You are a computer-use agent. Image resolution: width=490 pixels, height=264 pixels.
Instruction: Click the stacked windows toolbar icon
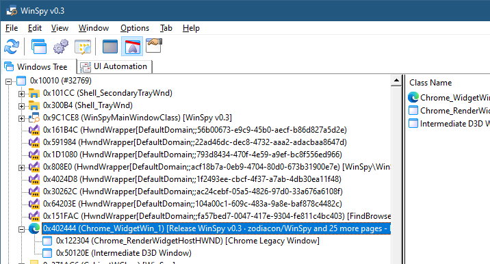[x=39, y=47]
